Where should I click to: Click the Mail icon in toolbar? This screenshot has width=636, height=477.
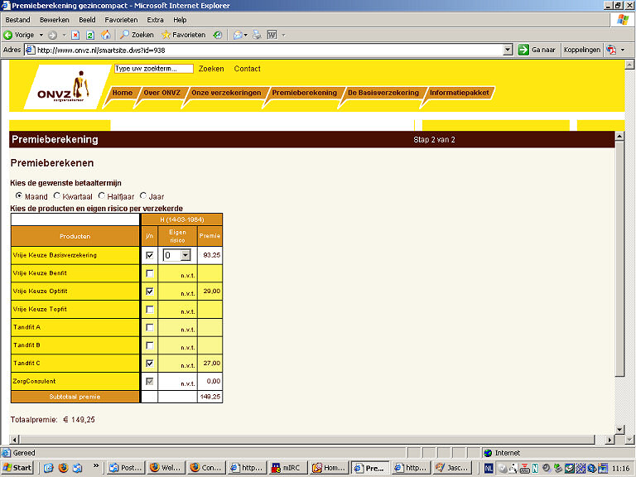click(x=238, y=35)
